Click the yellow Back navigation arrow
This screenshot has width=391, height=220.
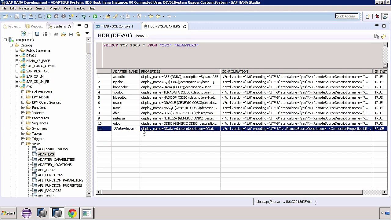coord(158,16)
